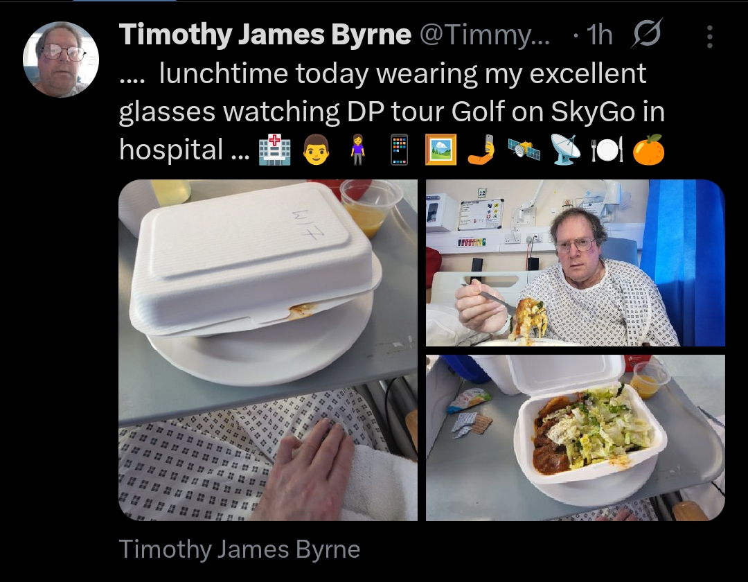Click the satellite emoji
Image resolution: width=748 pixels, height=582 pixels.
[524, 150]
